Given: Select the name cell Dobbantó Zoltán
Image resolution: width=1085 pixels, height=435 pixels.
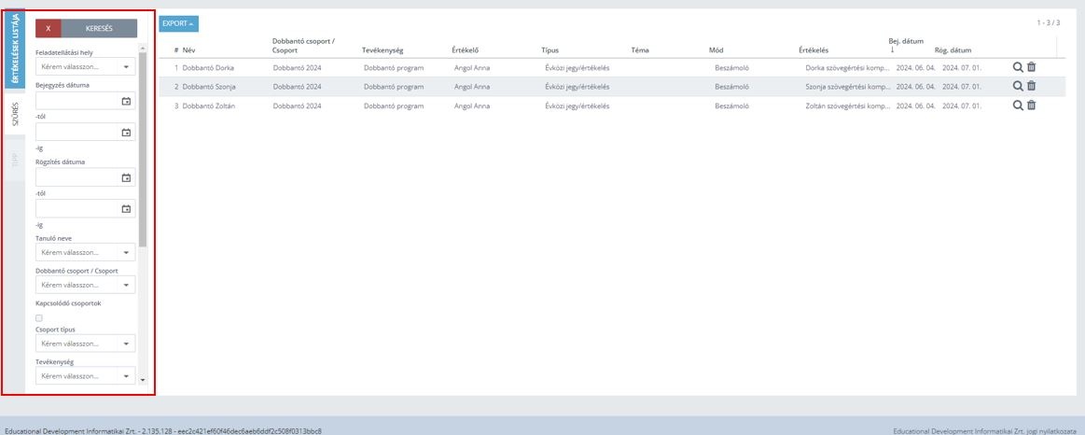Looking at the screenshot, I should click(209, 105).
